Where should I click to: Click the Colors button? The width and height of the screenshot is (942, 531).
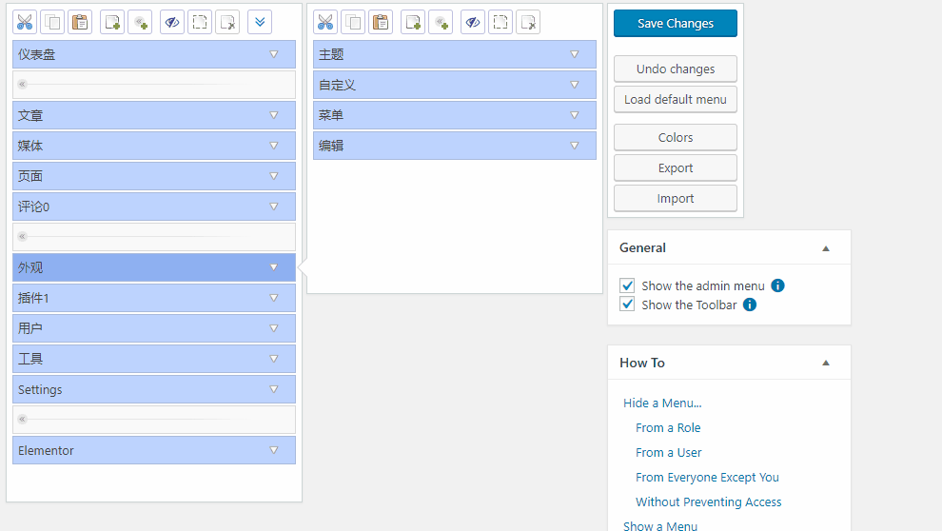click(675, 137)
